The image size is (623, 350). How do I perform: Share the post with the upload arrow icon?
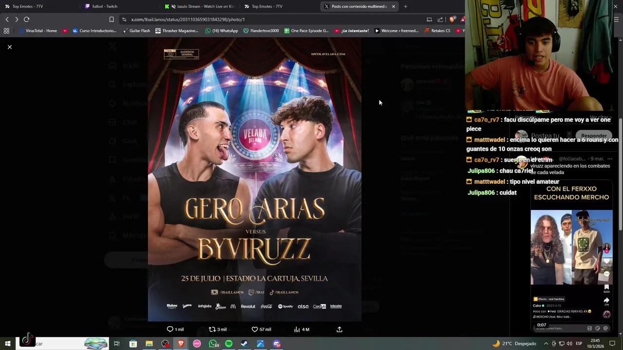click(x=339, y=329)
